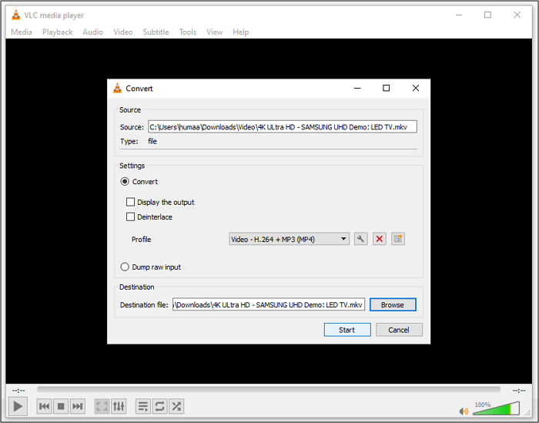Viewport: 539px width, 423px height.
Task: Show the playlist panel
Action: point(142,405)
